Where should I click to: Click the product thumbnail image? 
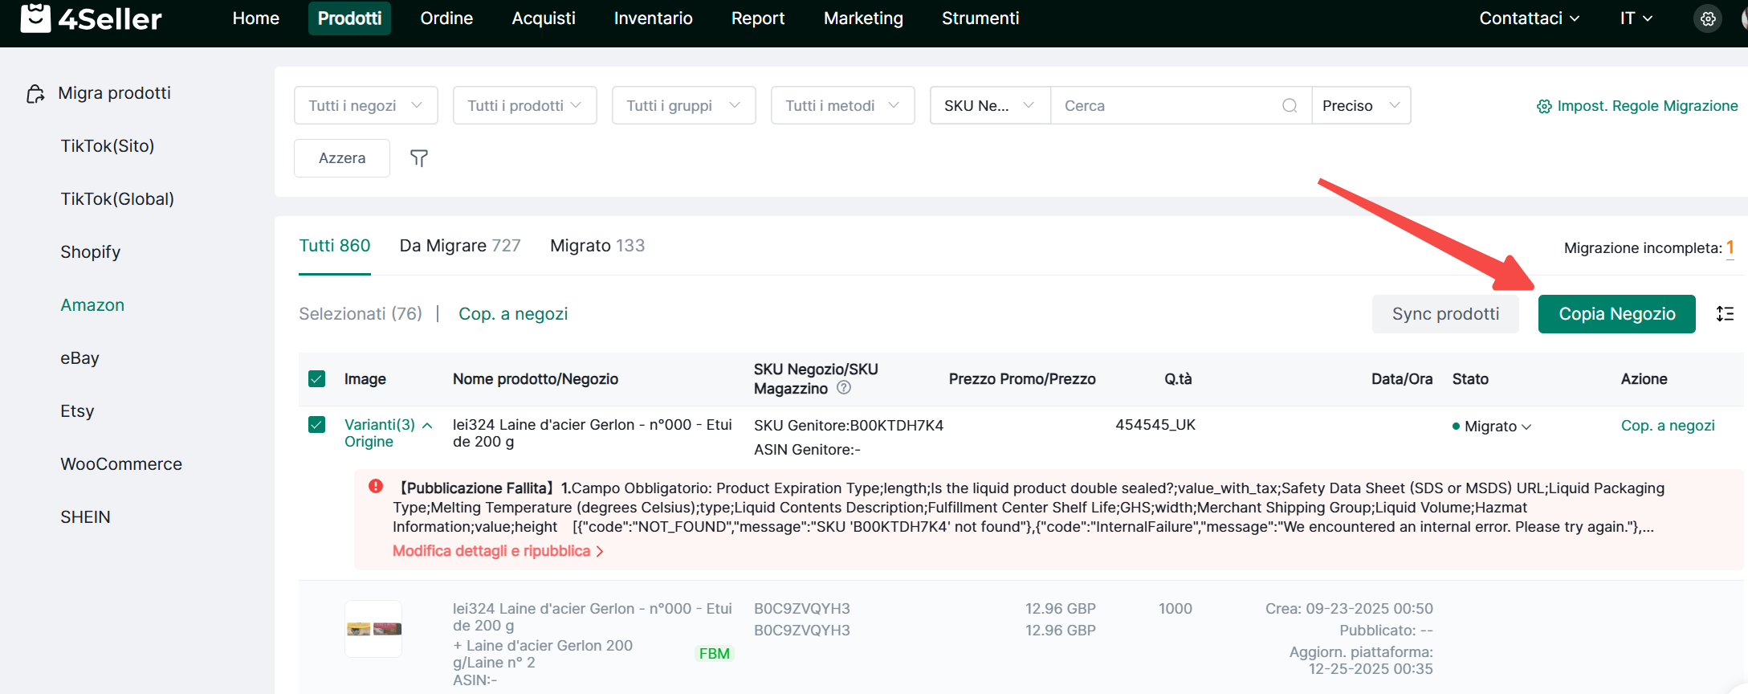point(373,629)
